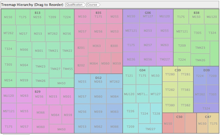The image size is (221, 135).
Task: Click the TM455 course tile
Action: click(x=67, y=69)
